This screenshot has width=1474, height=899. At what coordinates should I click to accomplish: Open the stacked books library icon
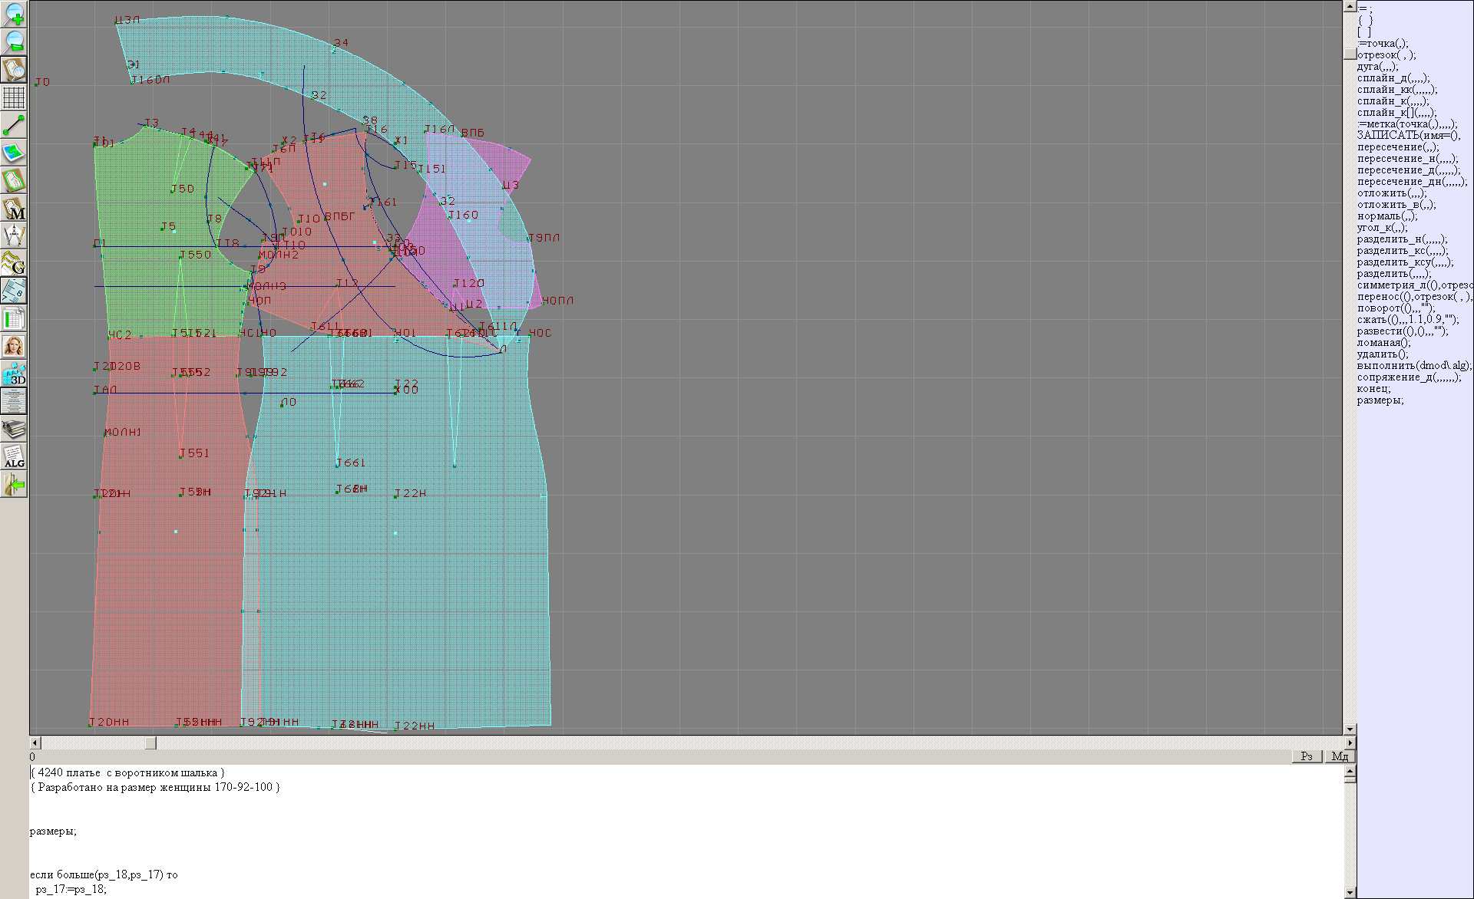click(14, 429)
